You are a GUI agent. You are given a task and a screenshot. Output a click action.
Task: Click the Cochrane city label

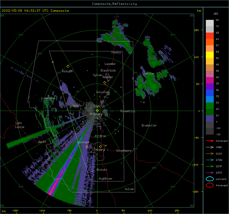tap(83, 142)
